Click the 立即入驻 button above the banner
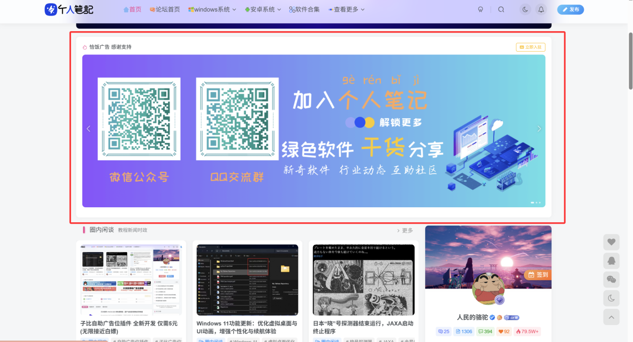 [530, 47]
